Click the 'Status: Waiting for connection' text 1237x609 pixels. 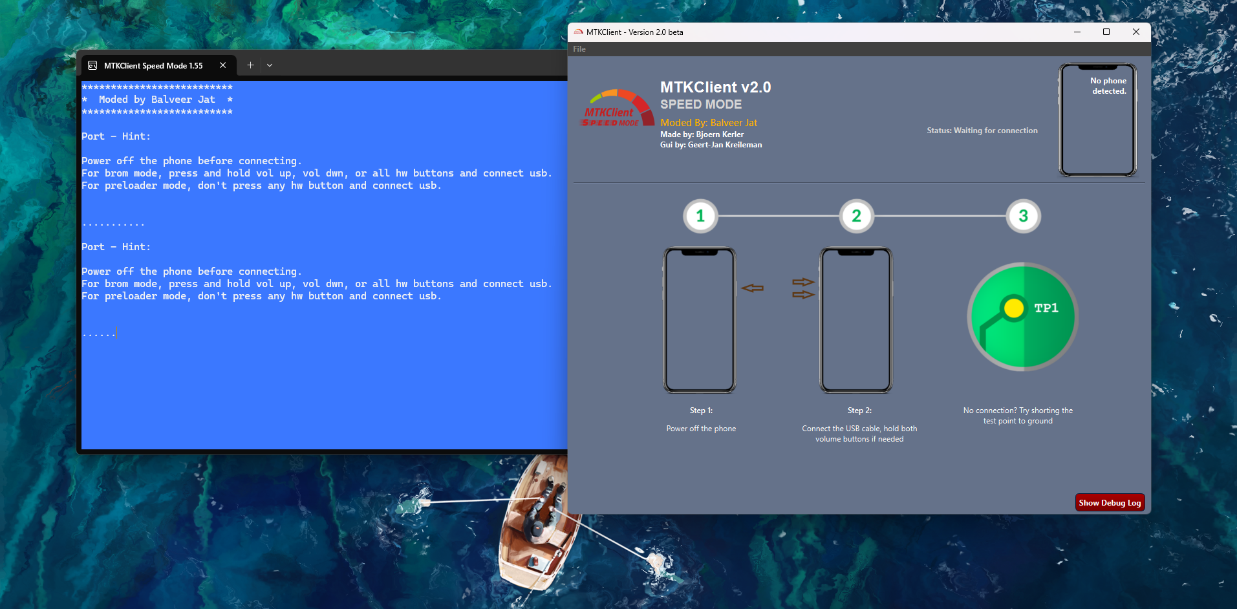(x=982, y=131)
